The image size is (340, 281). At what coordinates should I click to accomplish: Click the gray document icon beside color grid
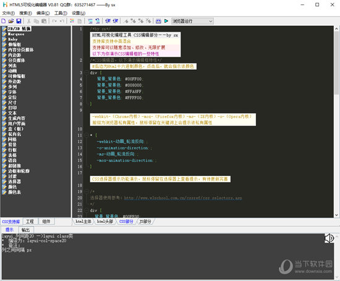click(x=80, y=21)
